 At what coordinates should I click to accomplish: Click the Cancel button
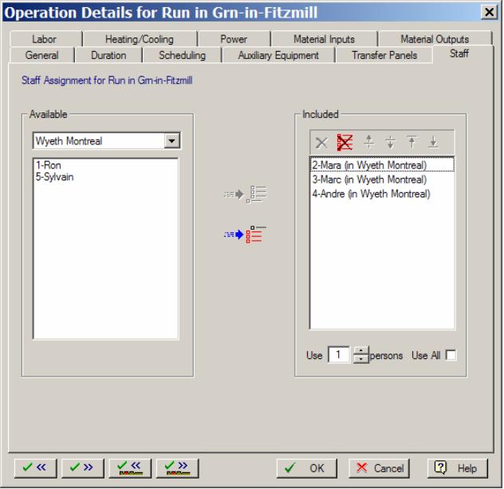[379, 468]
